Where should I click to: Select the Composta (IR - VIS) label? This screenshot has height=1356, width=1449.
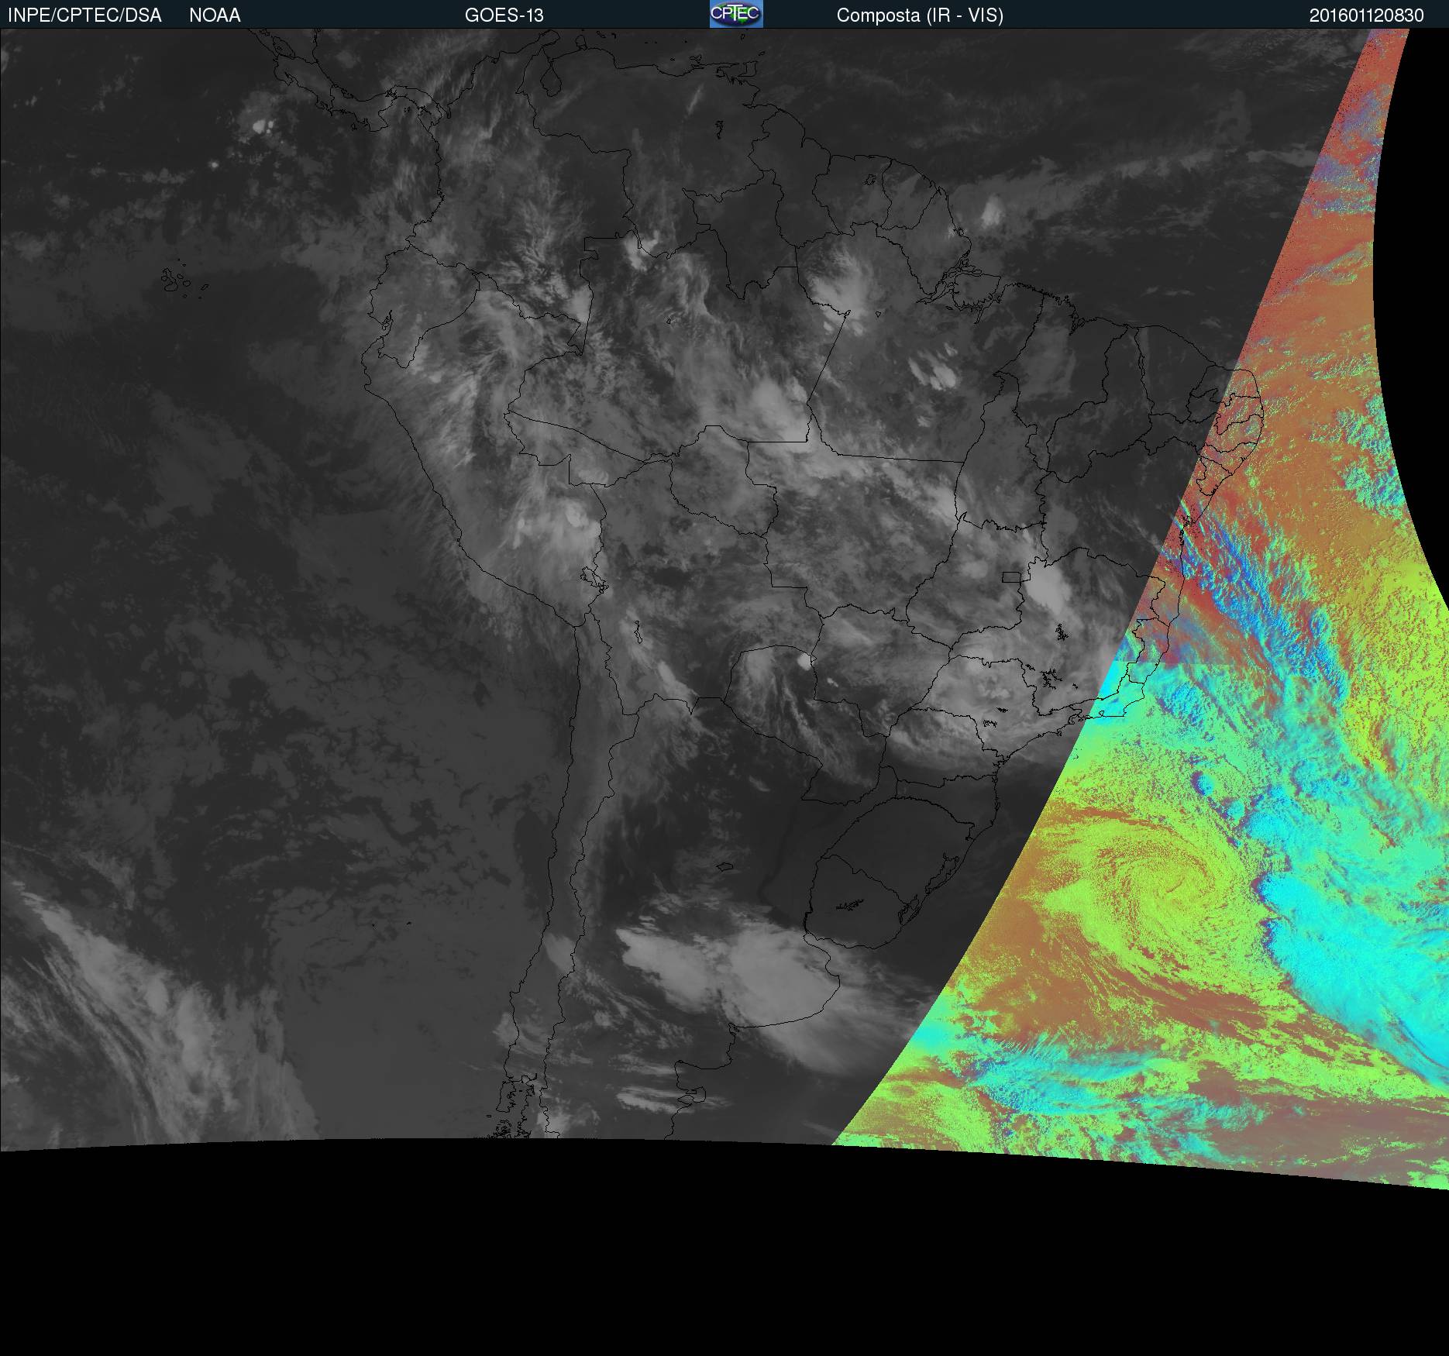coord(920,15)
